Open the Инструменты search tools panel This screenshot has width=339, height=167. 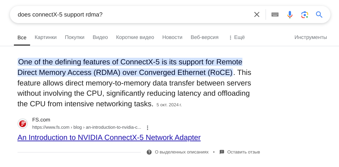(311, 37)
